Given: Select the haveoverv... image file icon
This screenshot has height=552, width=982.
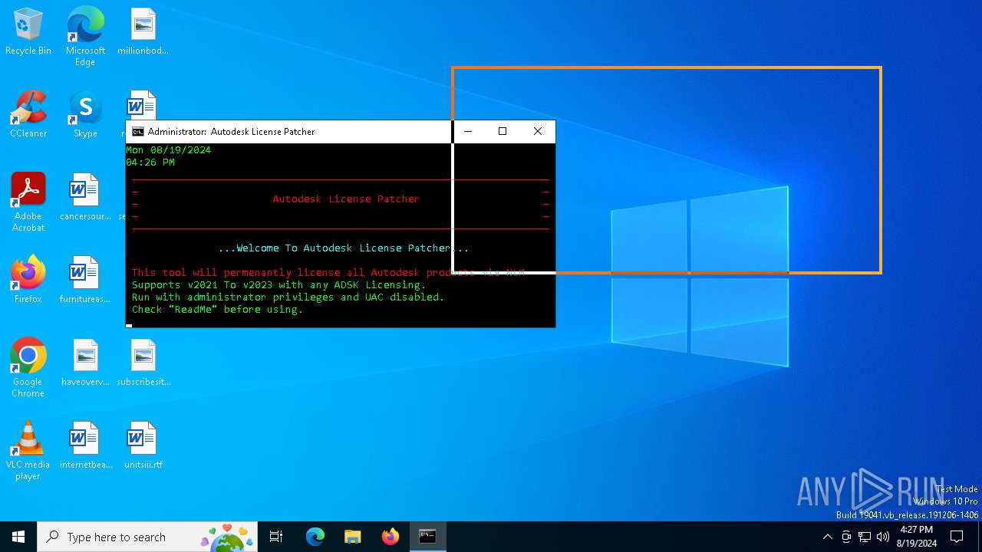Looking at the screenshot, I should [85, 363].
